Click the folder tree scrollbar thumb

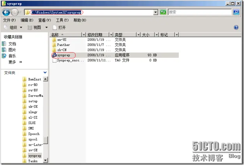pos(46,140)
